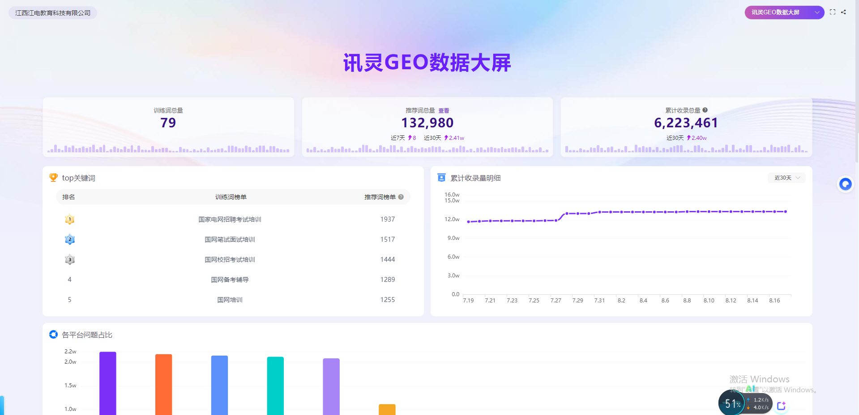The height and width of the screenshot is (415, 859).
Task: Click the short yellow bar in the platform chart
Action: pos(387,410)
